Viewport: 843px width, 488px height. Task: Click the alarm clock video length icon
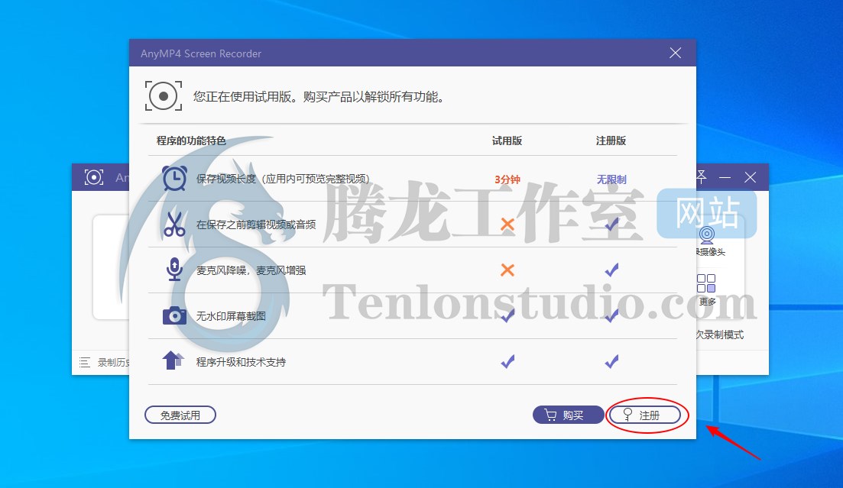[175, 179]
